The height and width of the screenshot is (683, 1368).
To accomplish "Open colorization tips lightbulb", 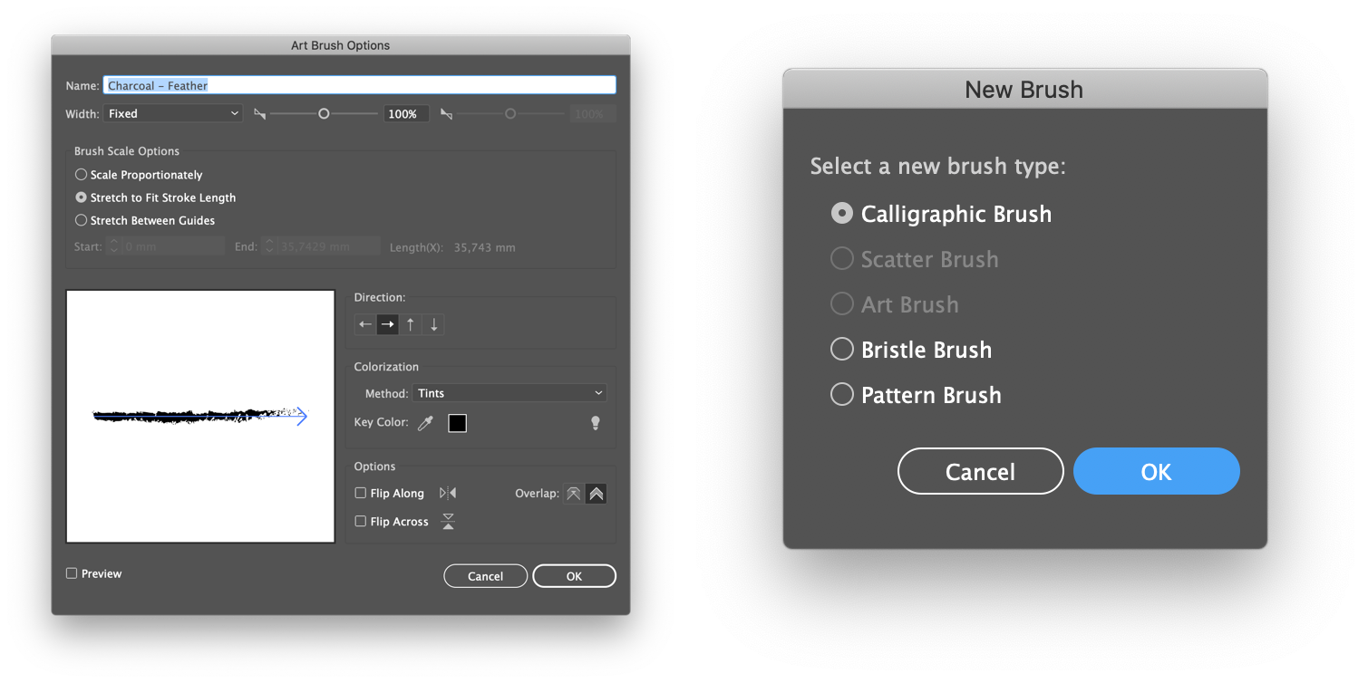I will (596, 423).
